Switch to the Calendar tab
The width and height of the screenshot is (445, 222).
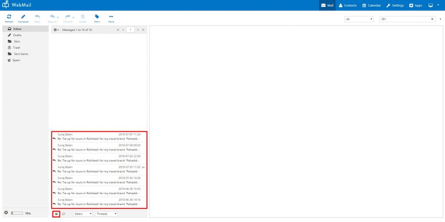coord(371,5)
